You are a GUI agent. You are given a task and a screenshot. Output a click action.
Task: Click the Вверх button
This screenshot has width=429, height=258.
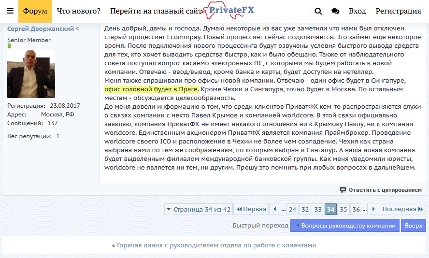(414, 226)
